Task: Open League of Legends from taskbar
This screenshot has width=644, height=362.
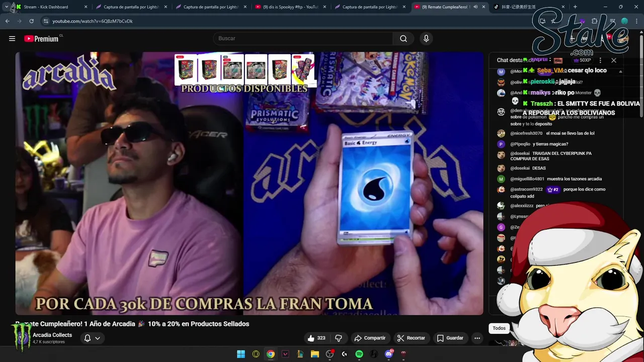Action: pyautogui.click(x=300, y=354)
